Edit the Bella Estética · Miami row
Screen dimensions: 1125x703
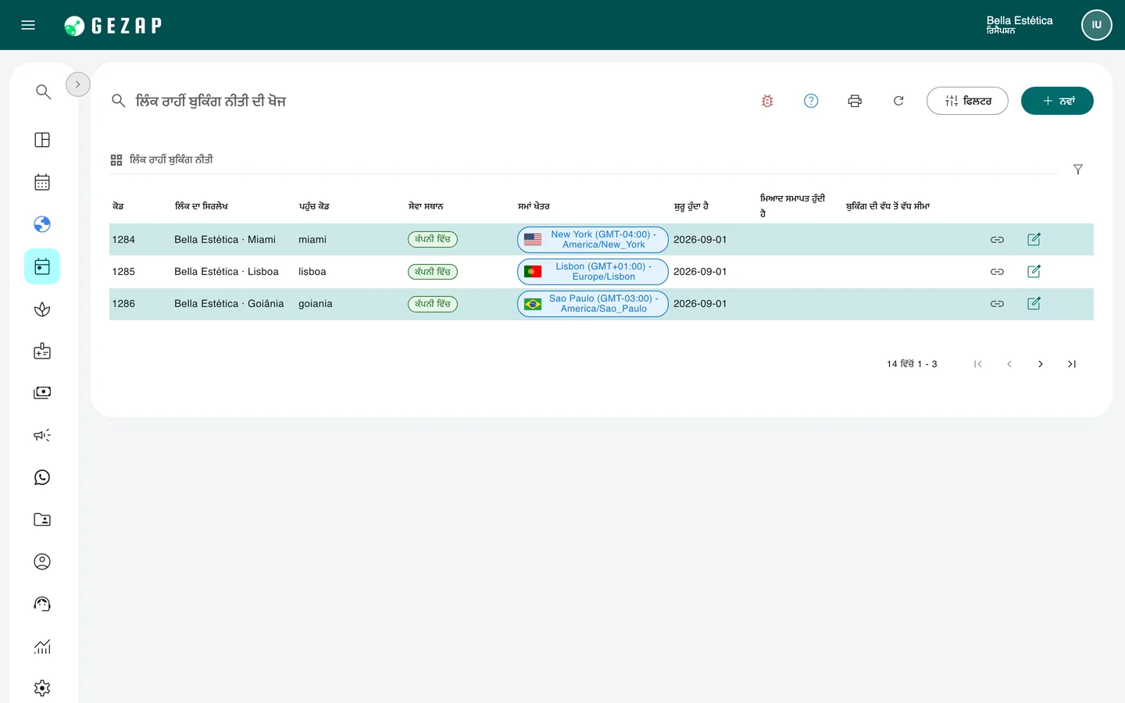(x=1034, y=239)
